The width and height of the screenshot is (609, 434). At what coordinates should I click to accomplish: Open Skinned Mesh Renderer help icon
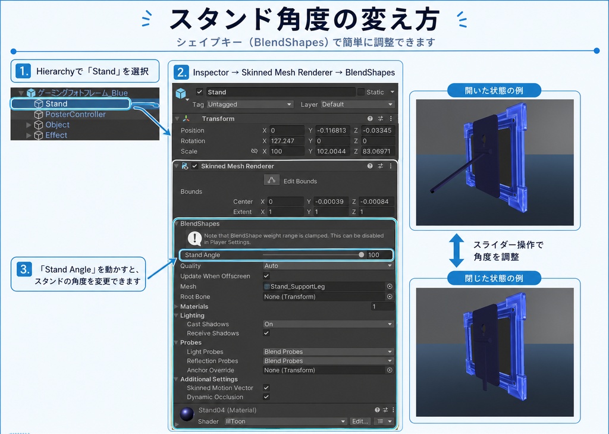(370, 166)
